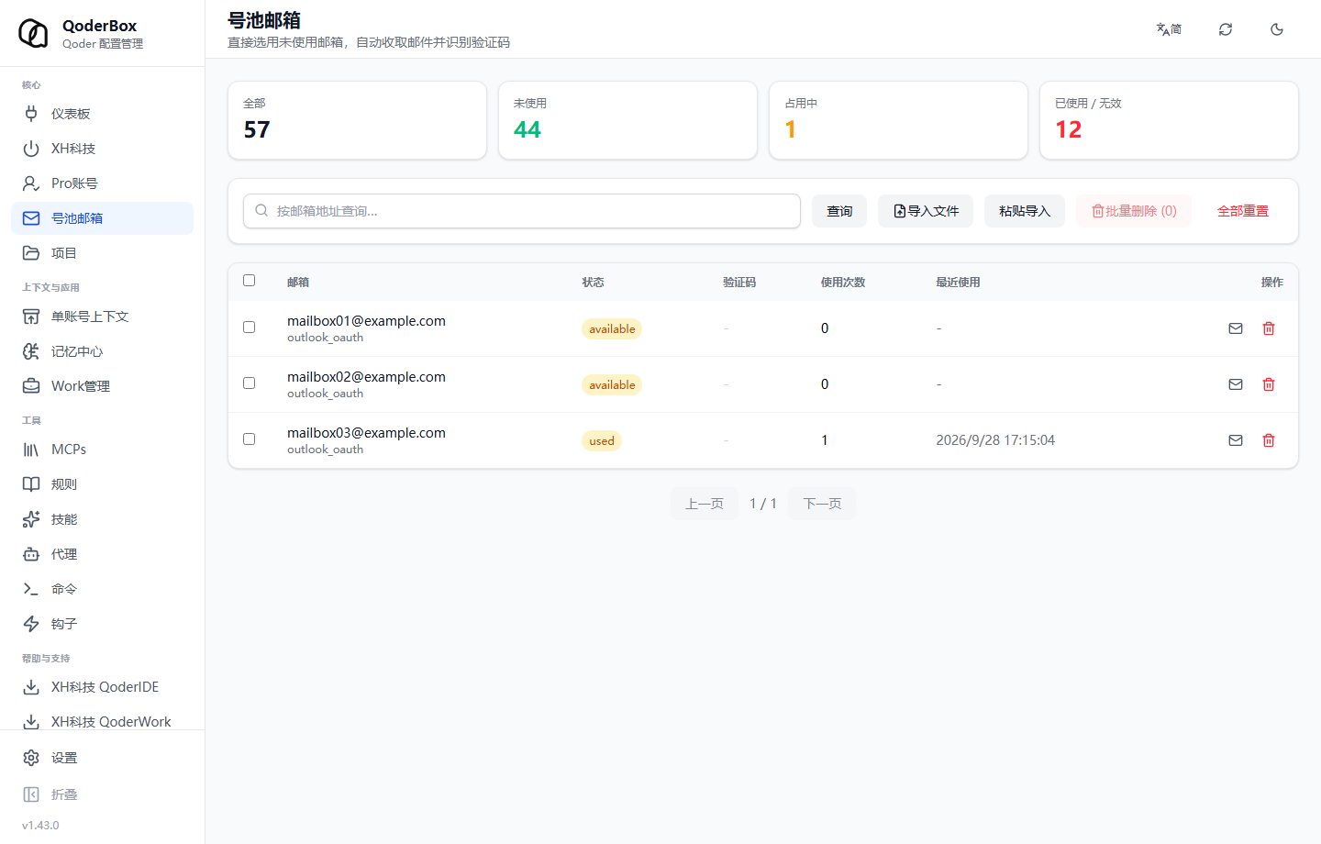The height and width of the screenshot is (844, 1321).
Task: Toggle dark mode moon icon
Action: click(1277, 29)
